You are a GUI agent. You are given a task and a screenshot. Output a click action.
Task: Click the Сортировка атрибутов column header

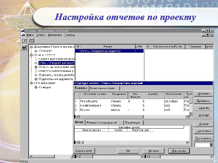pos(167,47)
